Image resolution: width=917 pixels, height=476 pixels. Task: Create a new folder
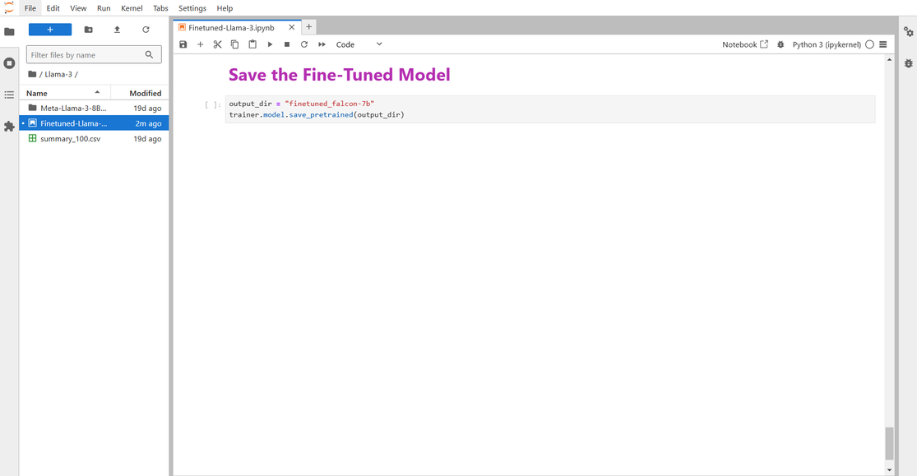(x=88, y=30)
